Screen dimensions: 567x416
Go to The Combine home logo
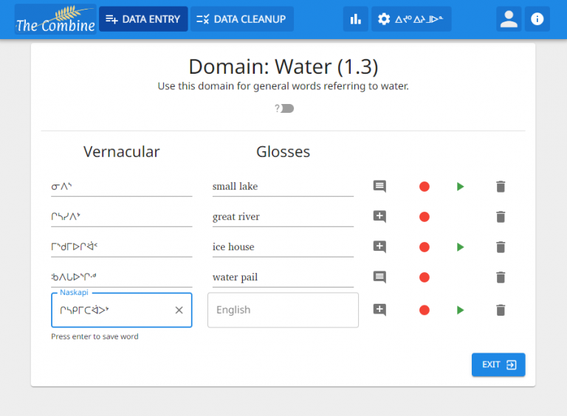pos(55,20)
